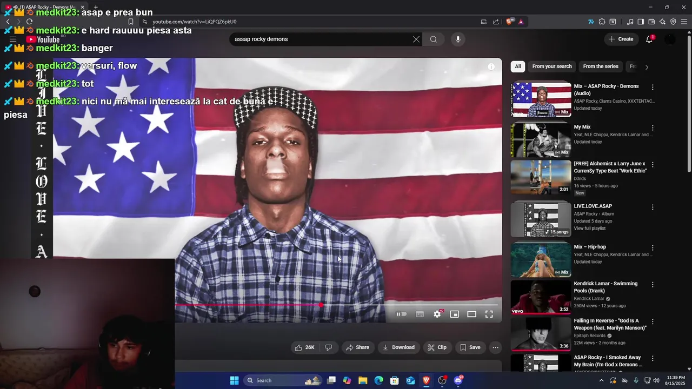Image resolution: width=692 pixels, height=389 pixels.
Task: Open Brave Wallet icon
Action: click(x=651, y=22)
